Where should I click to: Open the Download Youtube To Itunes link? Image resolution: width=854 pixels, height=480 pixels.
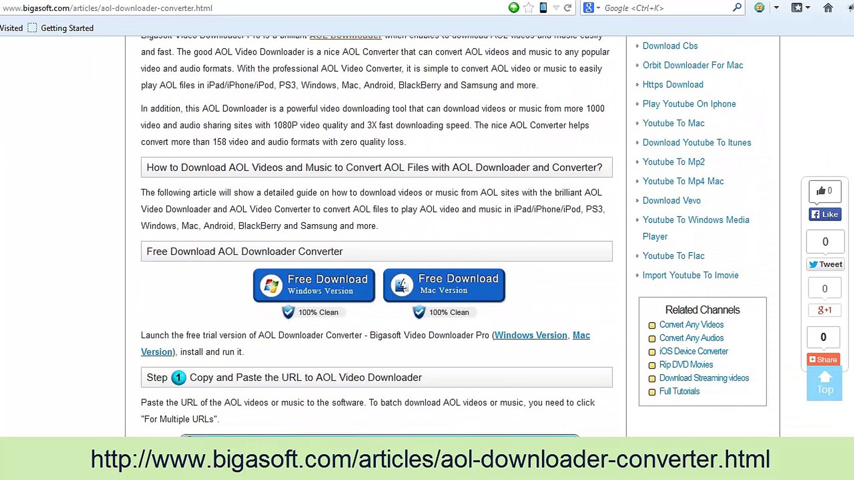pyautogui.click(x=697, y=142)
